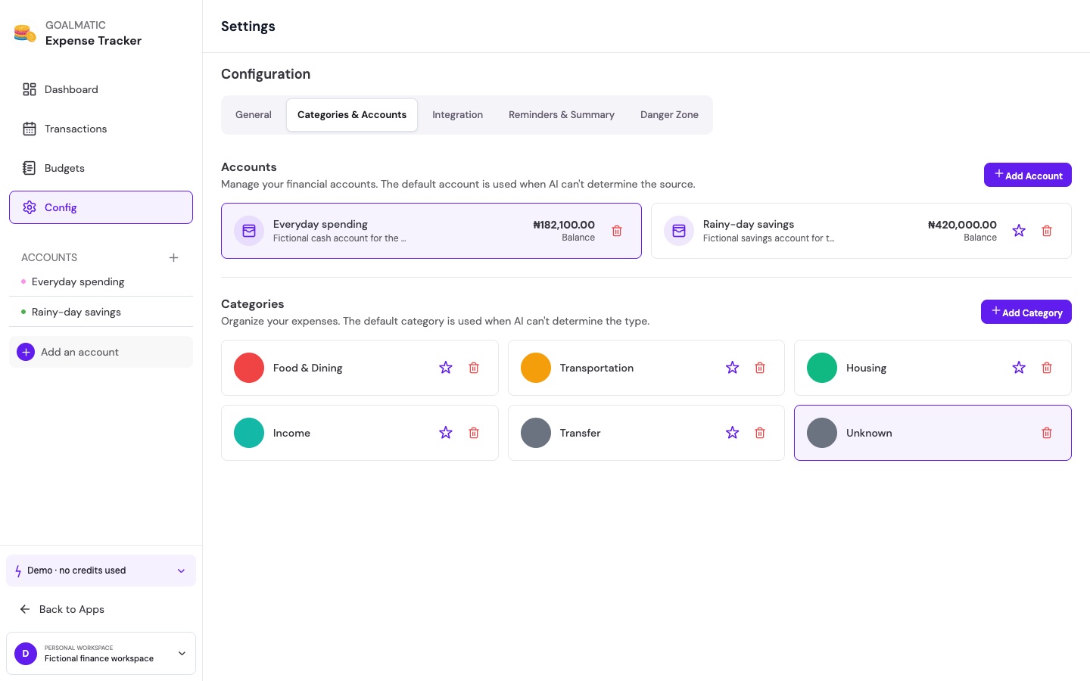Remove the Transportation category via trash icon
1090x681 pixels.
click(x=760, y=368)
